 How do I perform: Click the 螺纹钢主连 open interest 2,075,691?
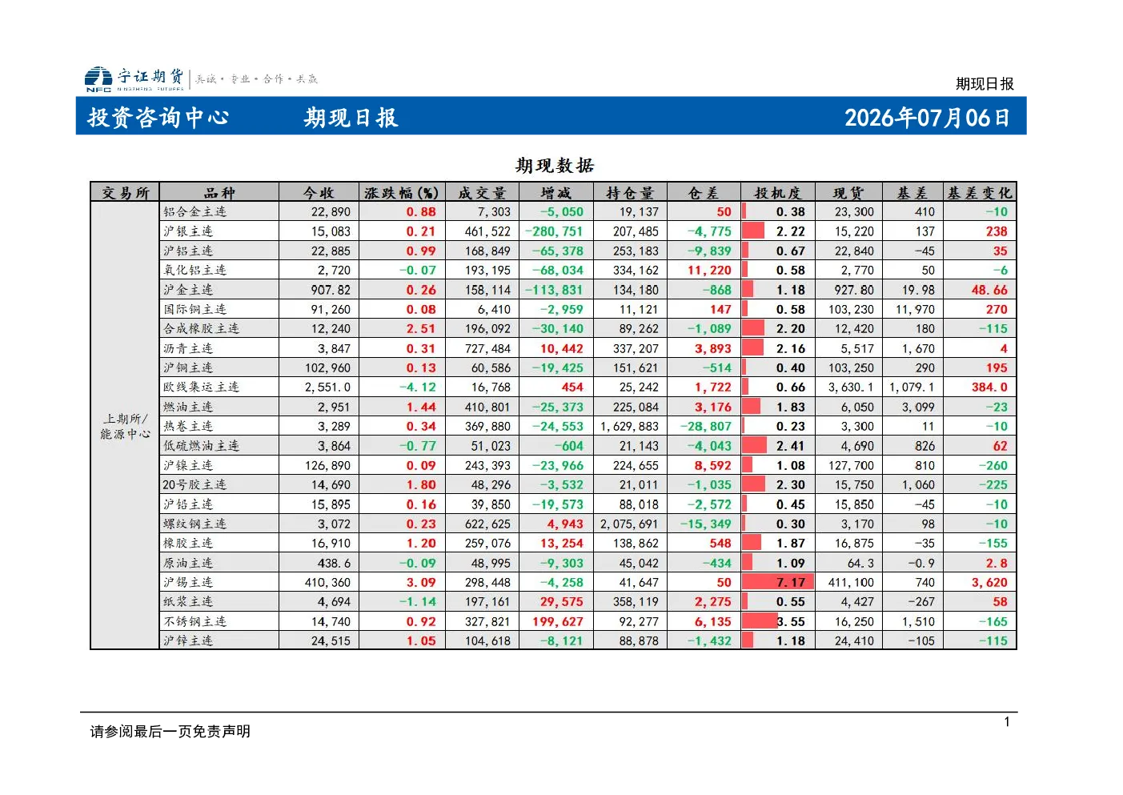click(630, 524)
